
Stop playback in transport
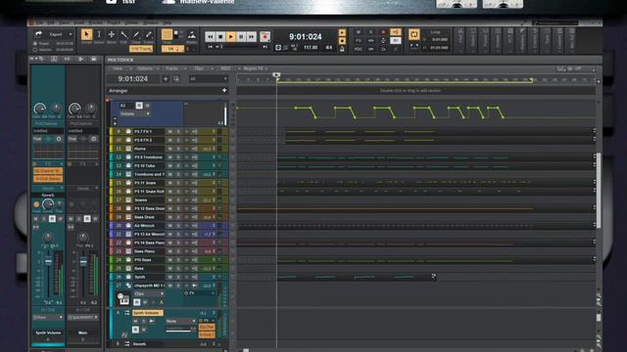[219, 37]
